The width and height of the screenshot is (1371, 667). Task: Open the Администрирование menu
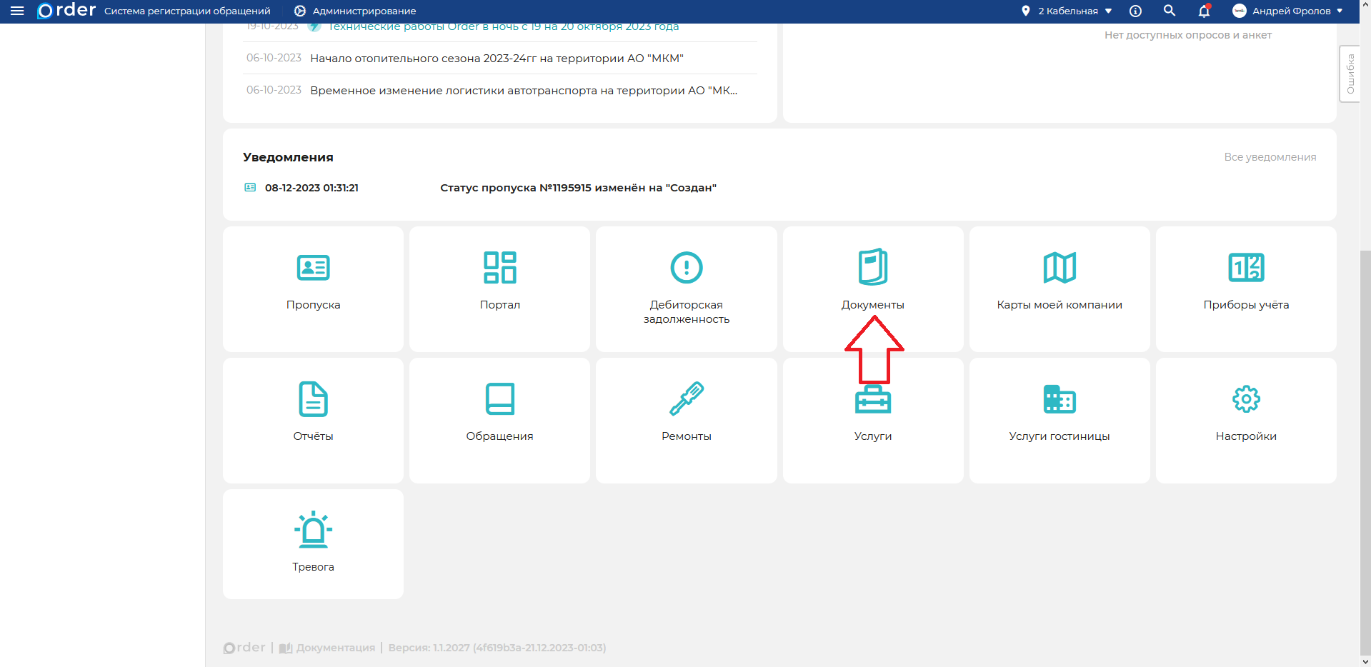tap(356, 11)
